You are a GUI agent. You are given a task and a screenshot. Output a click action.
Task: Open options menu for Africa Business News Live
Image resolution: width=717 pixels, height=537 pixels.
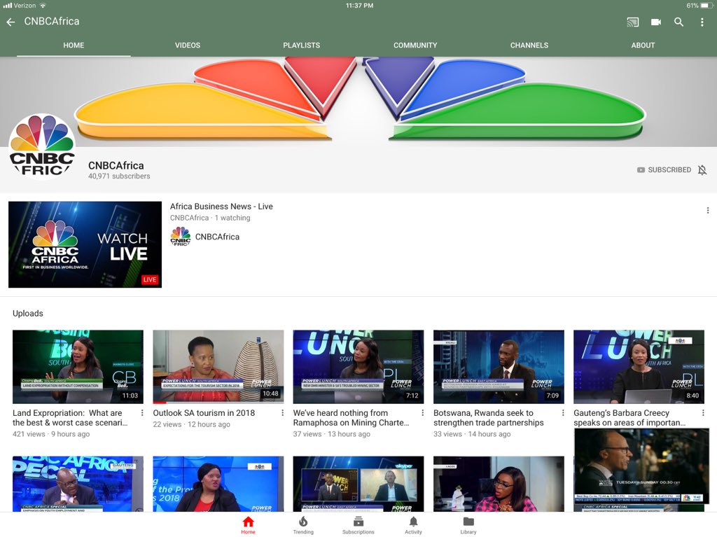tap(708, 211)
